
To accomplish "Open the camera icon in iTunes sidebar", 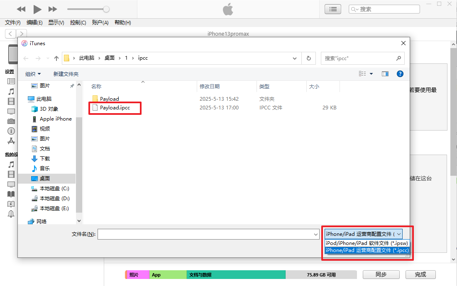I will click(11, 121).
